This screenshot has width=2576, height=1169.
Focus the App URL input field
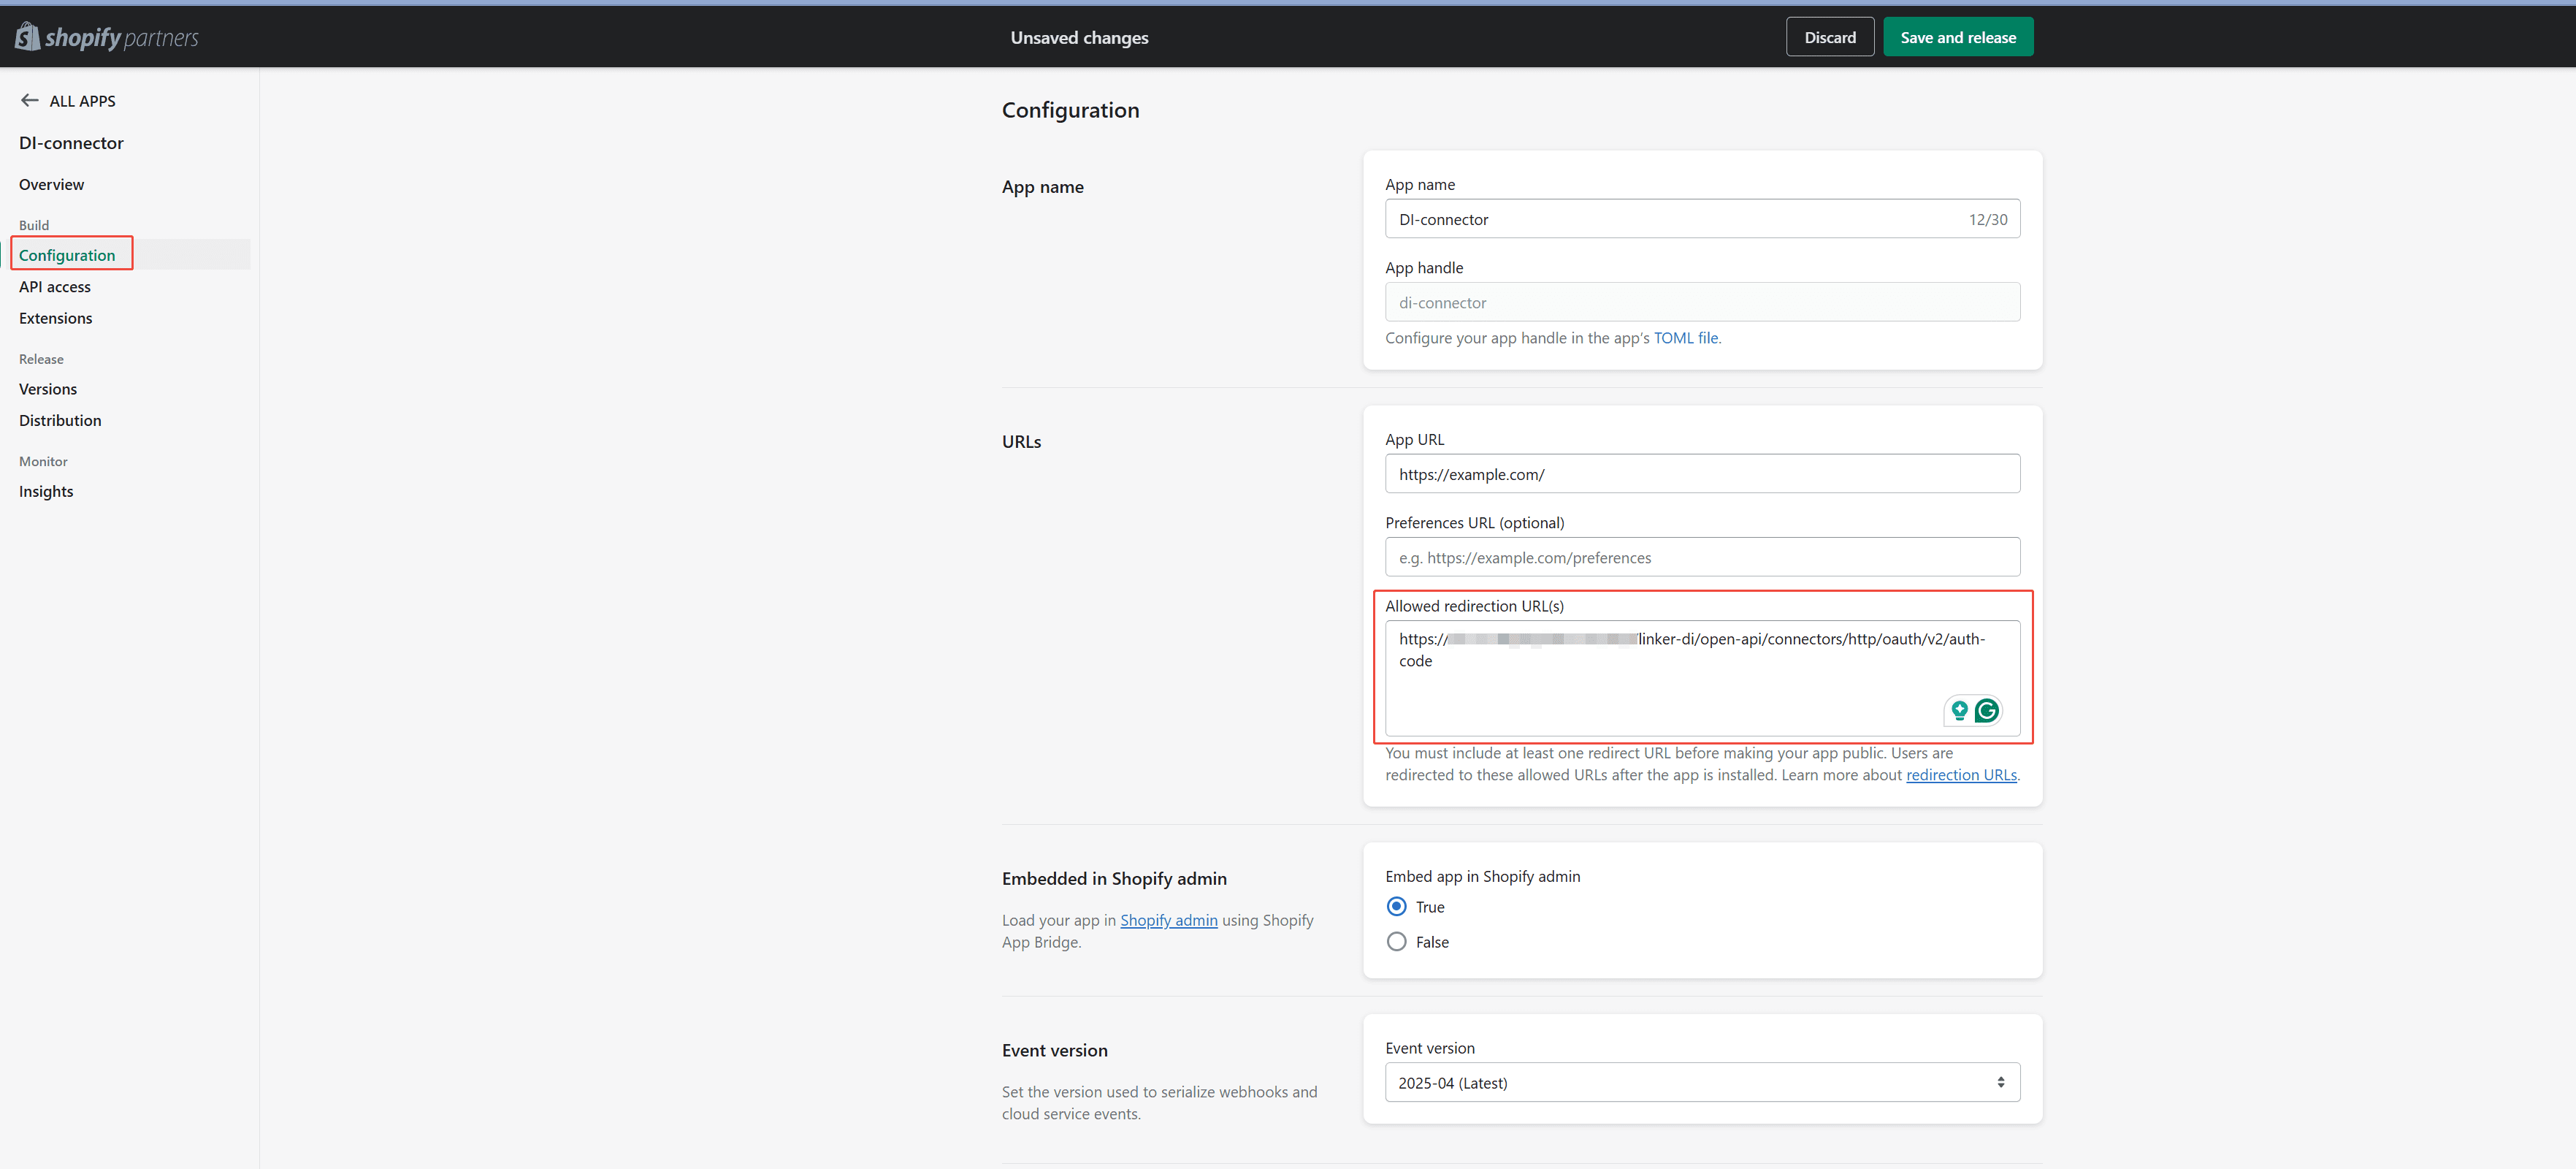point(1702,474)
